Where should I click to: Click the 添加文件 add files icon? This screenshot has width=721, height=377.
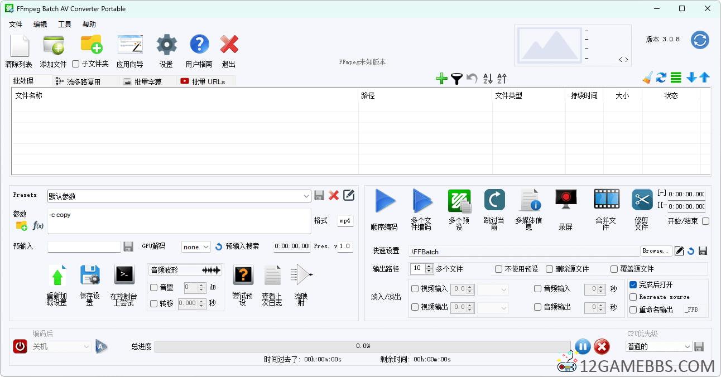tap(53, 45)
